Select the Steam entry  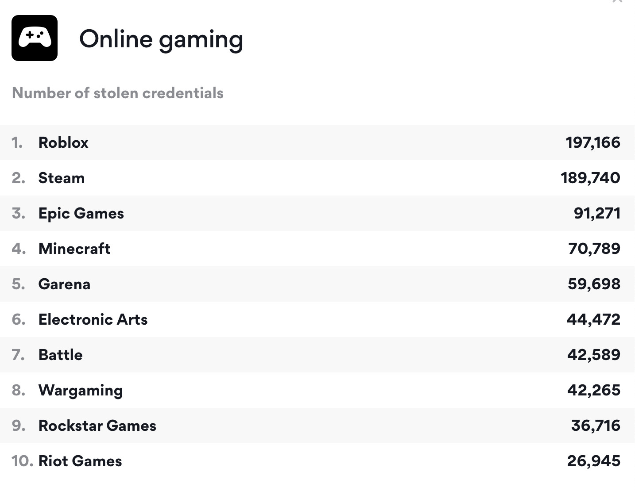tap(62, 178)
